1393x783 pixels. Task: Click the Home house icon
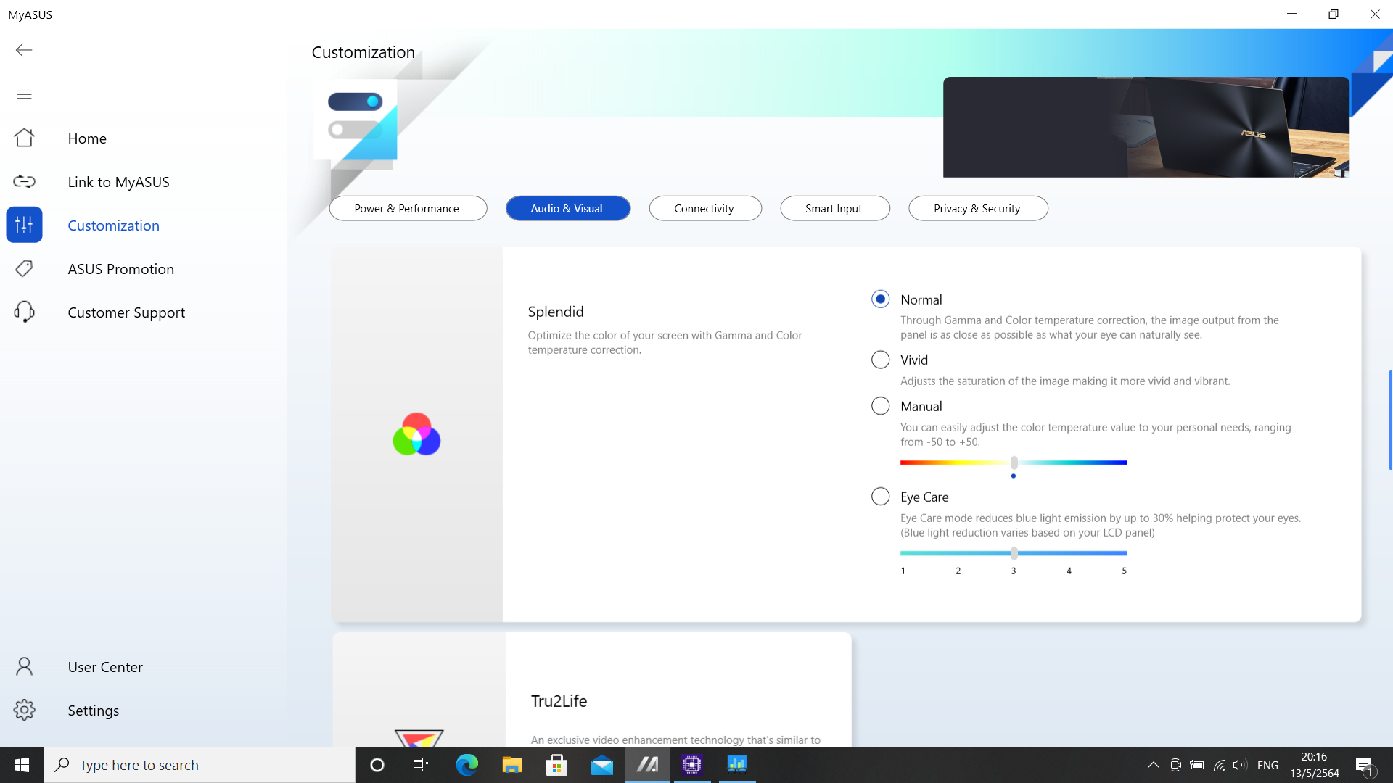click(24, 138)
